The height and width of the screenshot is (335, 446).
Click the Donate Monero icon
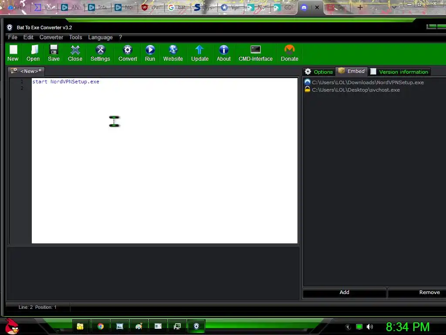(289, 53)
